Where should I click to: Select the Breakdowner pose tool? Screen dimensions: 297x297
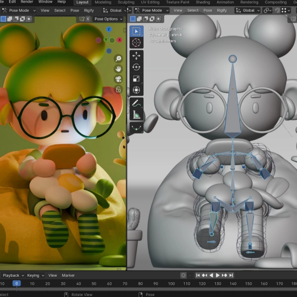[x=136, y=128]
